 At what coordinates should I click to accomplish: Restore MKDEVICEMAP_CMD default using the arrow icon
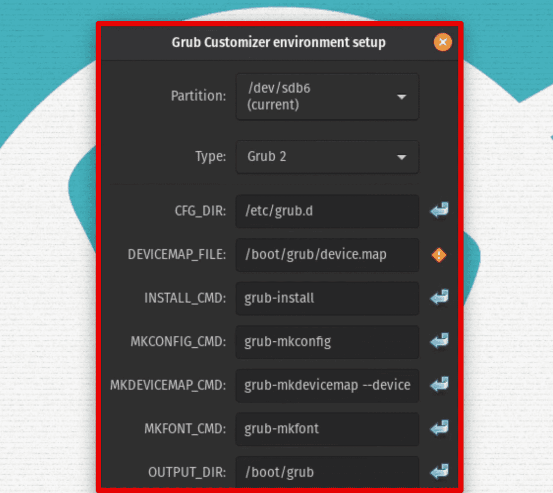pos(439,385)
